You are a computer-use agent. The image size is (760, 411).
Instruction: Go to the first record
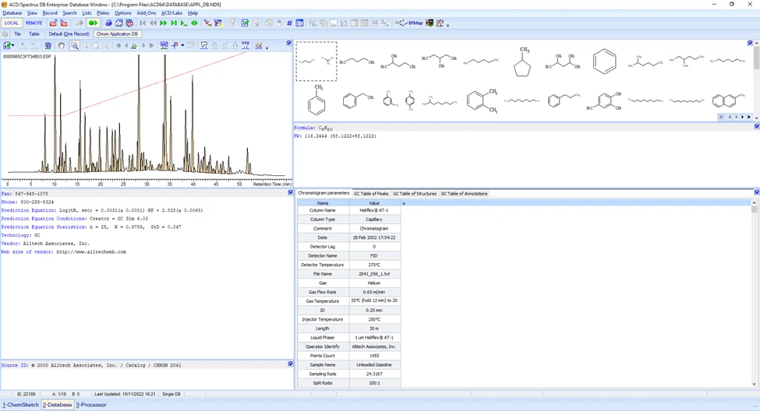(x=143, y=23)
